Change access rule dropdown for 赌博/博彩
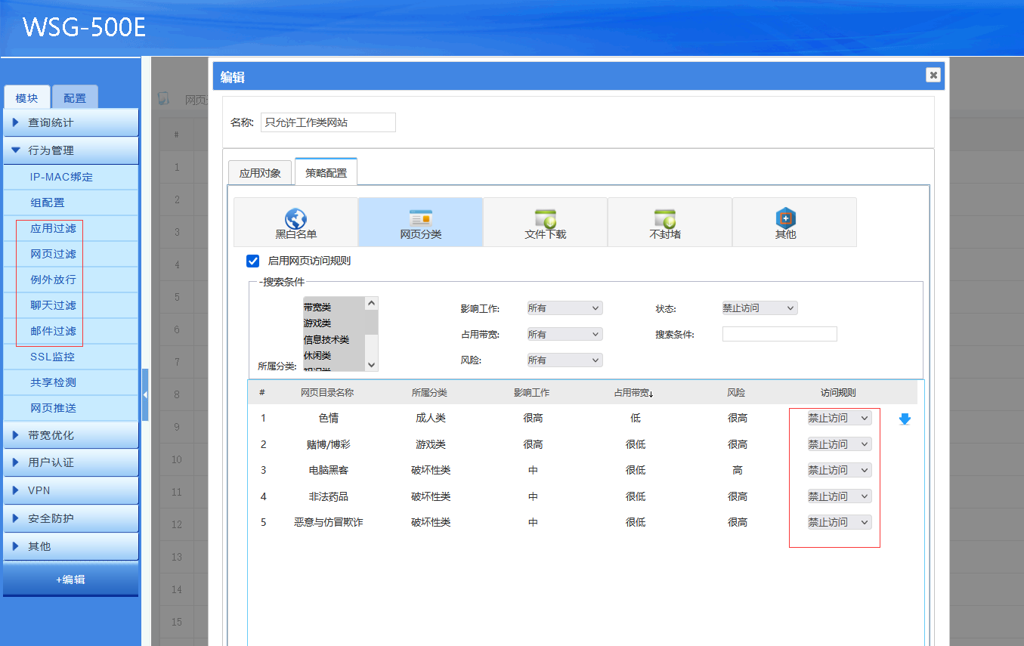 pos(839,444)
